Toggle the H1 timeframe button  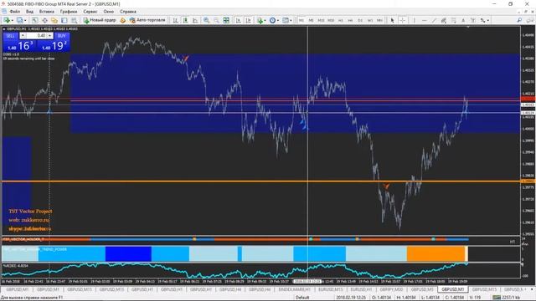(x=341, y=20)
